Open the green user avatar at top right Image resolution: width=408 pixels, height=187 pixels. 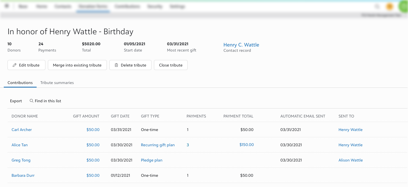click(403, 6)
